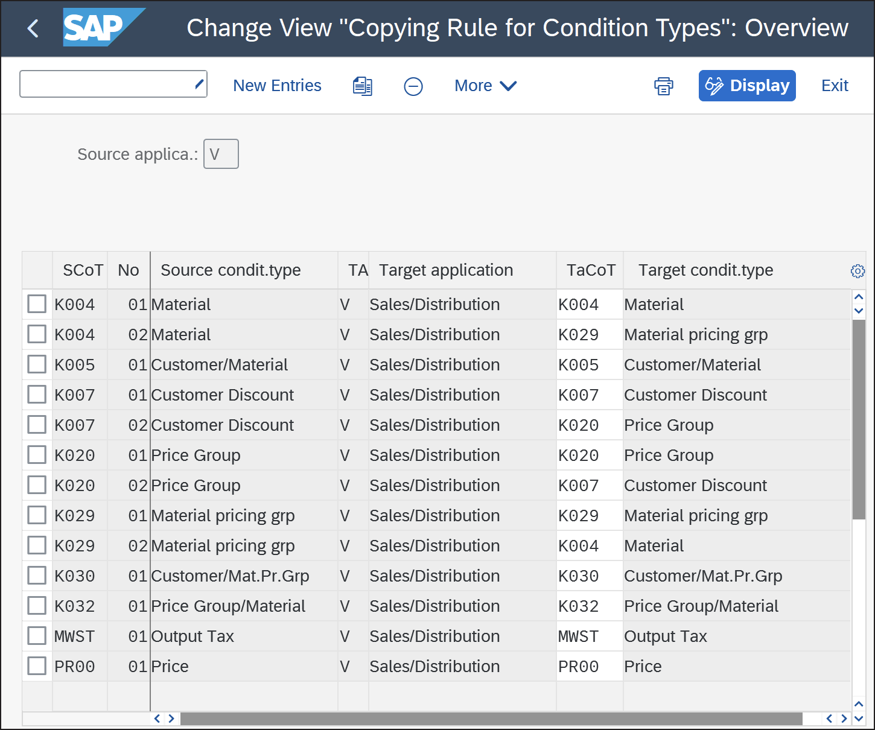Image resolution: width=875 pixels, height=730 pixels.
Task: Go back with the left chevron icon
Action: (33, 28)
